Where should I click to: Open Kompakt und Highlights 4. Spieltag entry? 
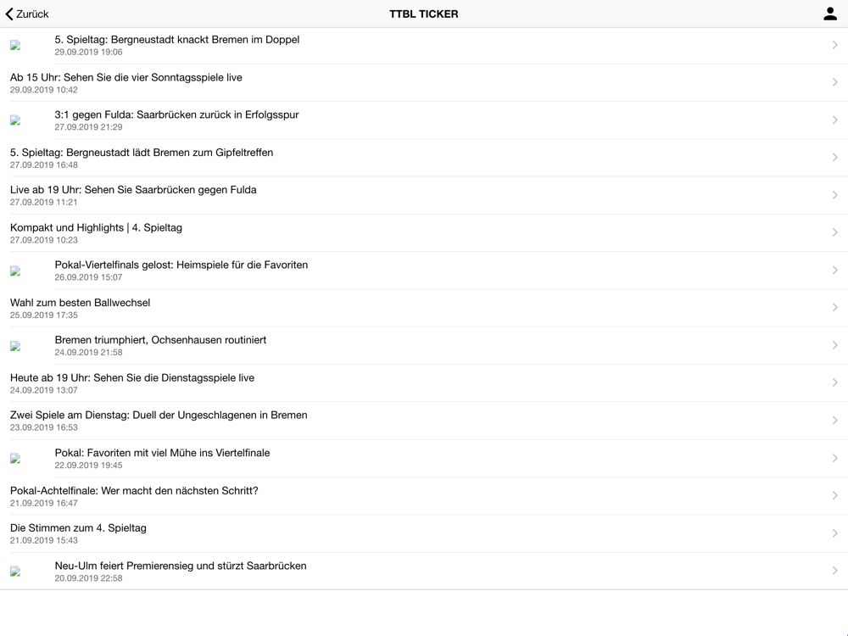click(424, 233)
